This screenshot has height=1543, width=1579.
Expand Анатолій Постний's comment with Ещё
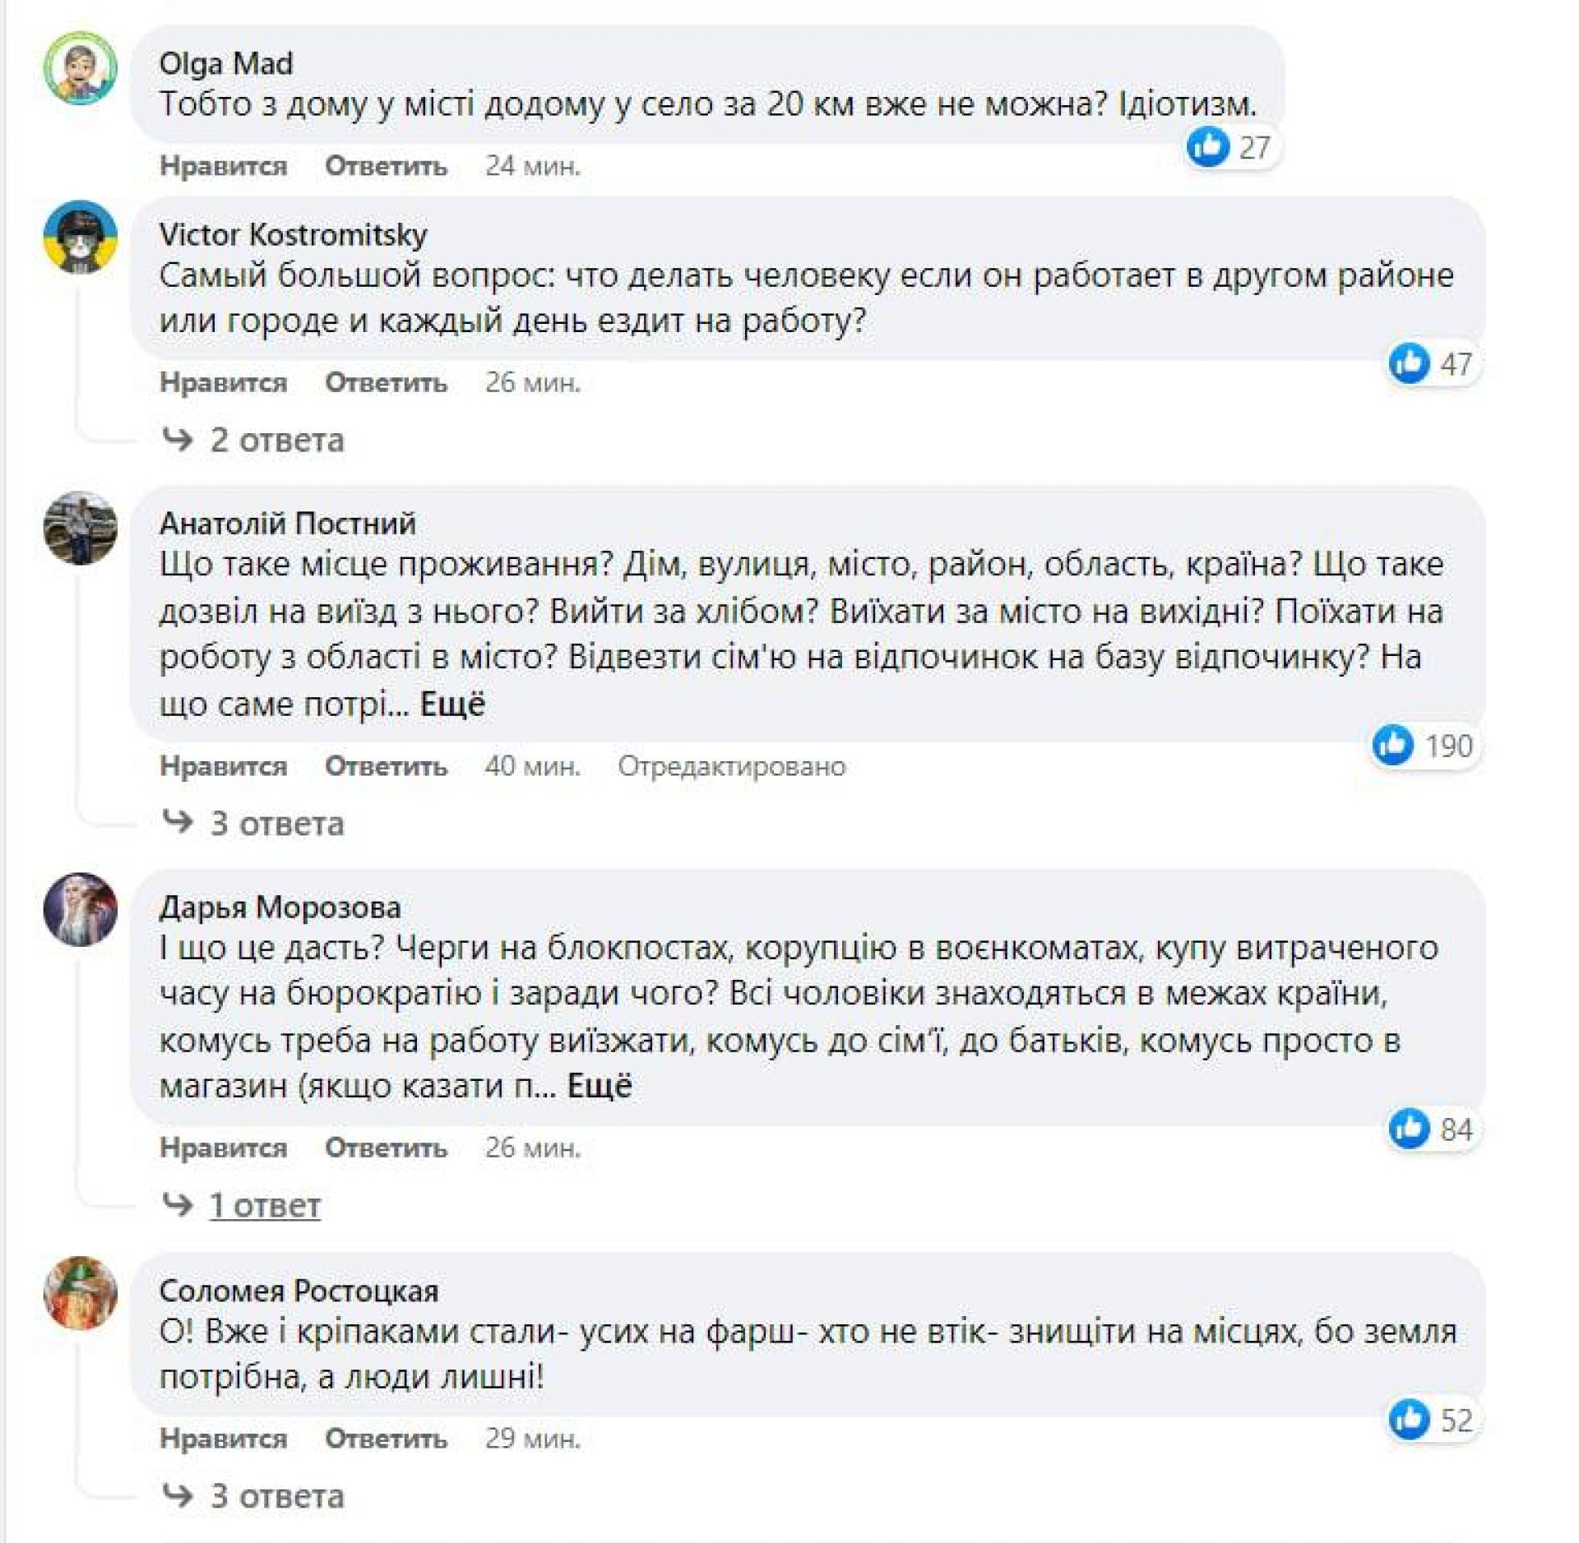click(452, 705)
